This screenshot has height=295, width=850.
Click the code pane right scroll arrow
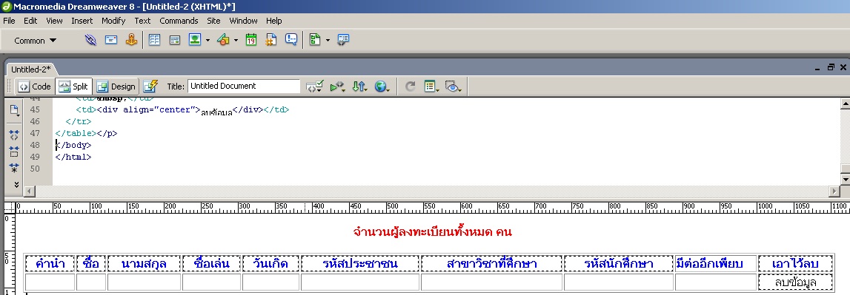pos(834,191)
